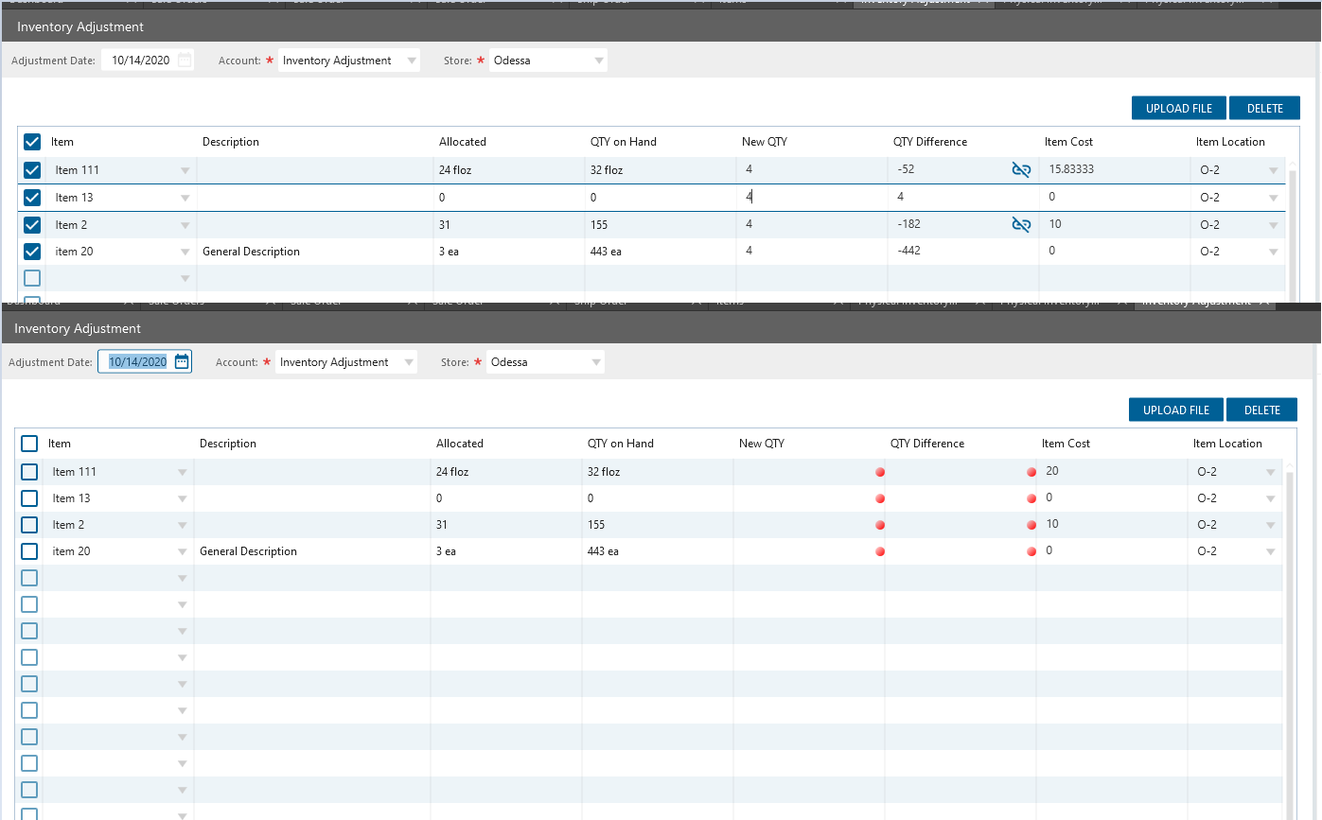This screenshot has height=820, width=1322.
Task: Click red error dot in Item 111 New QTY cell
Action: [x=880, y=472]
